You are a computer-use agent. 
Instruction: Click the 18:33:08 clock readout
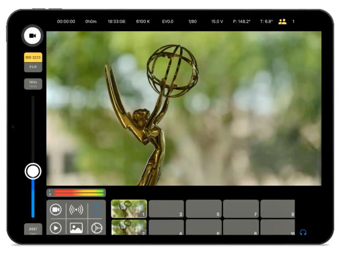tap(117, 22)
